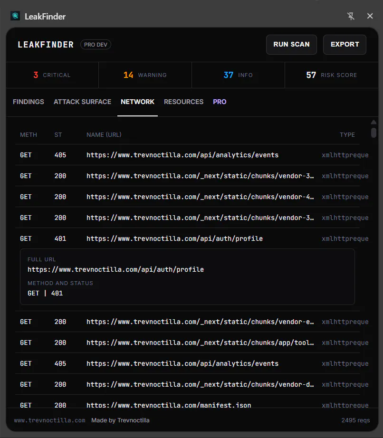Click the NAME (URL) column header
Viewport: 383px width, 438px height.
104,134
